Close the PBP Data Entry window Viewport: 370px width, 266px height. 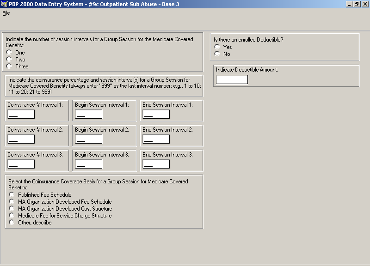(x=365, y=4)
